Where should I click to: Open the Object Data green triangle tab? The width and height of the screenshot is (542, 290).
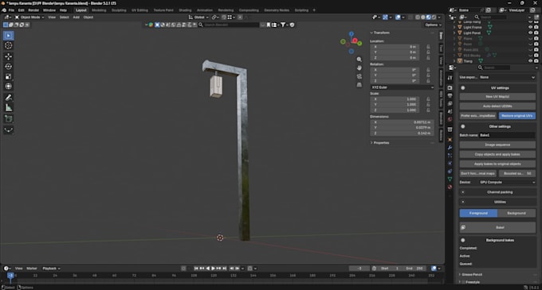[450, 179]
